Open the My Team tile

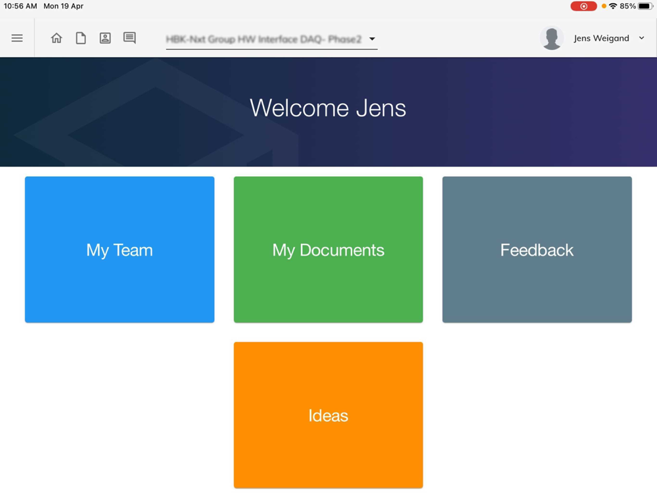click(x=120, y=249)
